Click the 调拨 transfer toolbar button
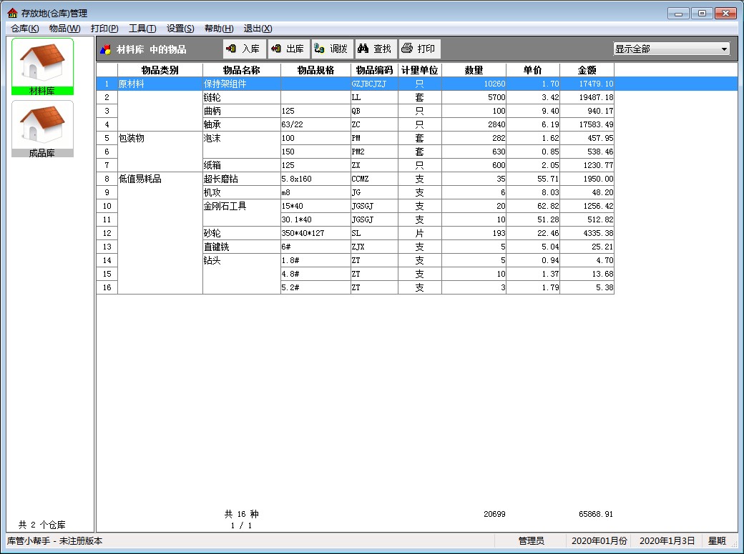The width and height of the screenshot is (744, 554). [x=331, y=49]
